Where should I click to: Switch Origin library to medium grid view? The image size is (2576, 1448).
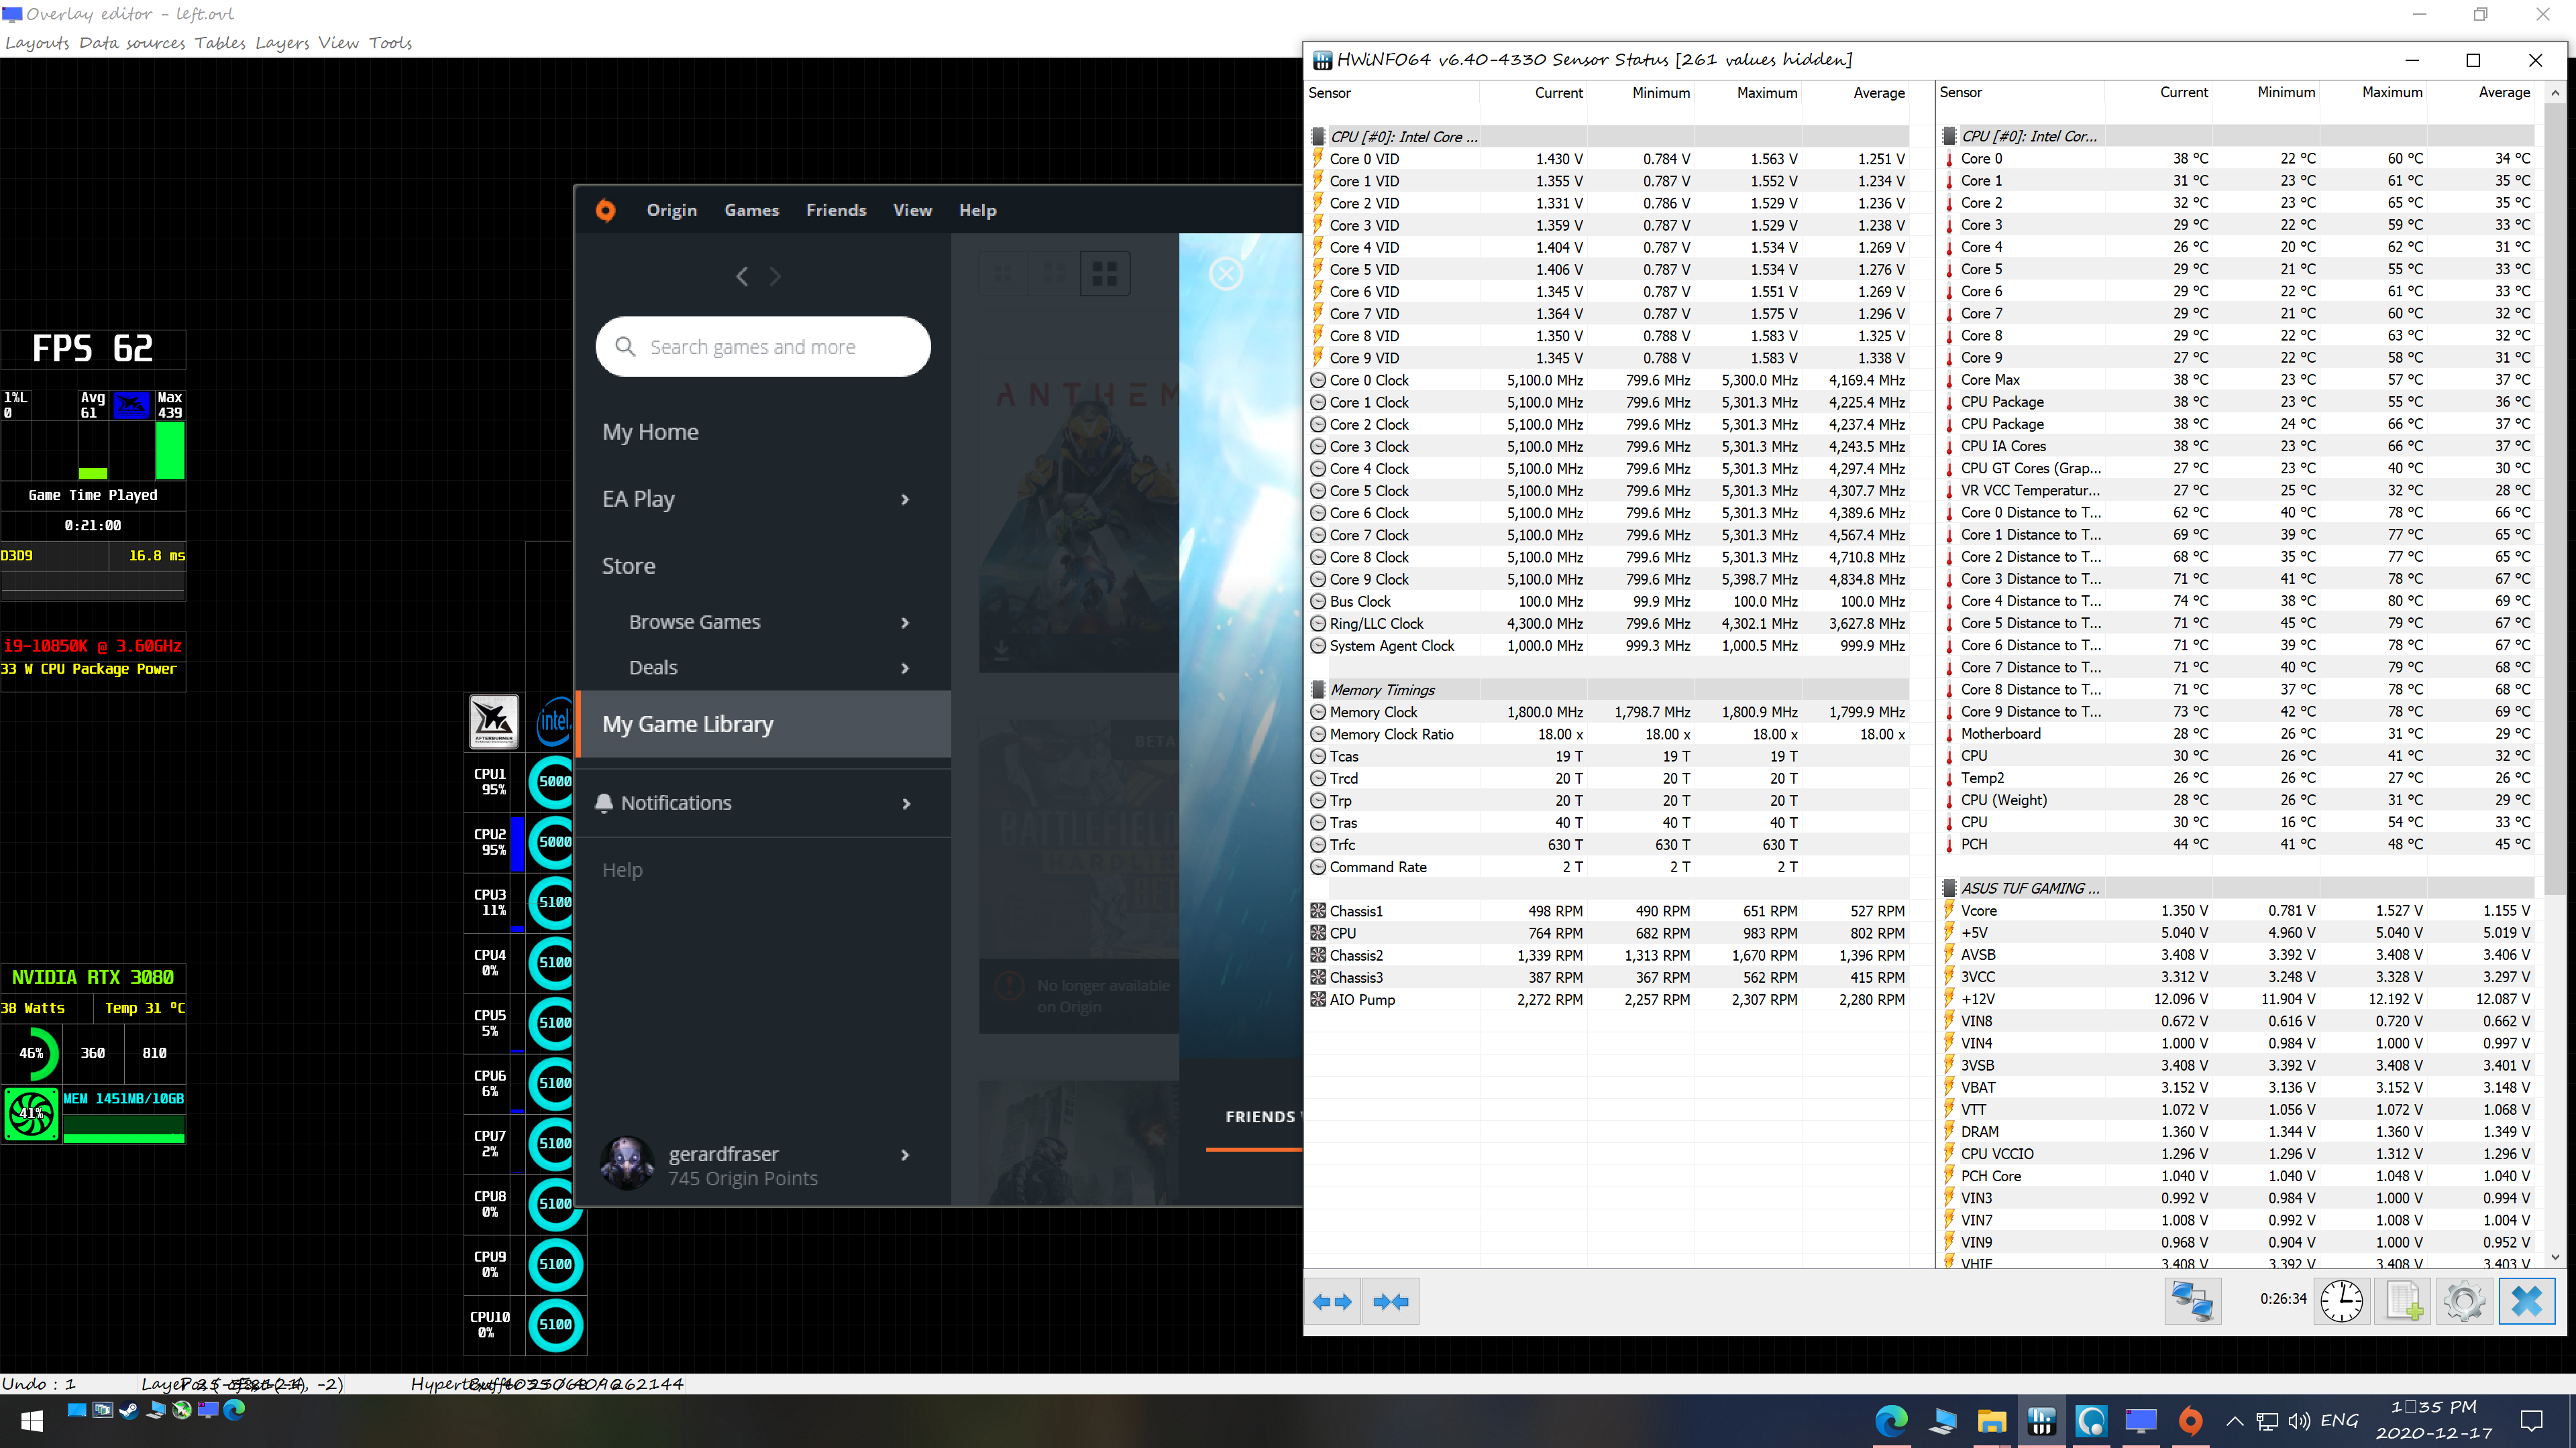[x=1054, y=274]
